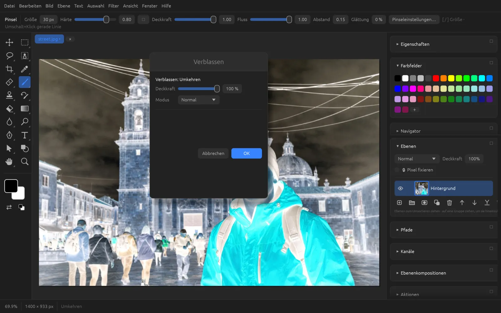
Task: Open the Bearbeiten menu
Action: tap(30, 6)
